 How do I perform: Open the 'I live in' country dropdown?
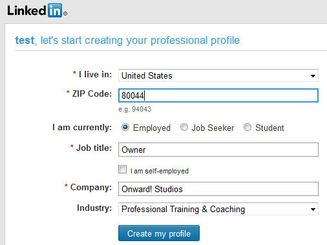[218, 75]
